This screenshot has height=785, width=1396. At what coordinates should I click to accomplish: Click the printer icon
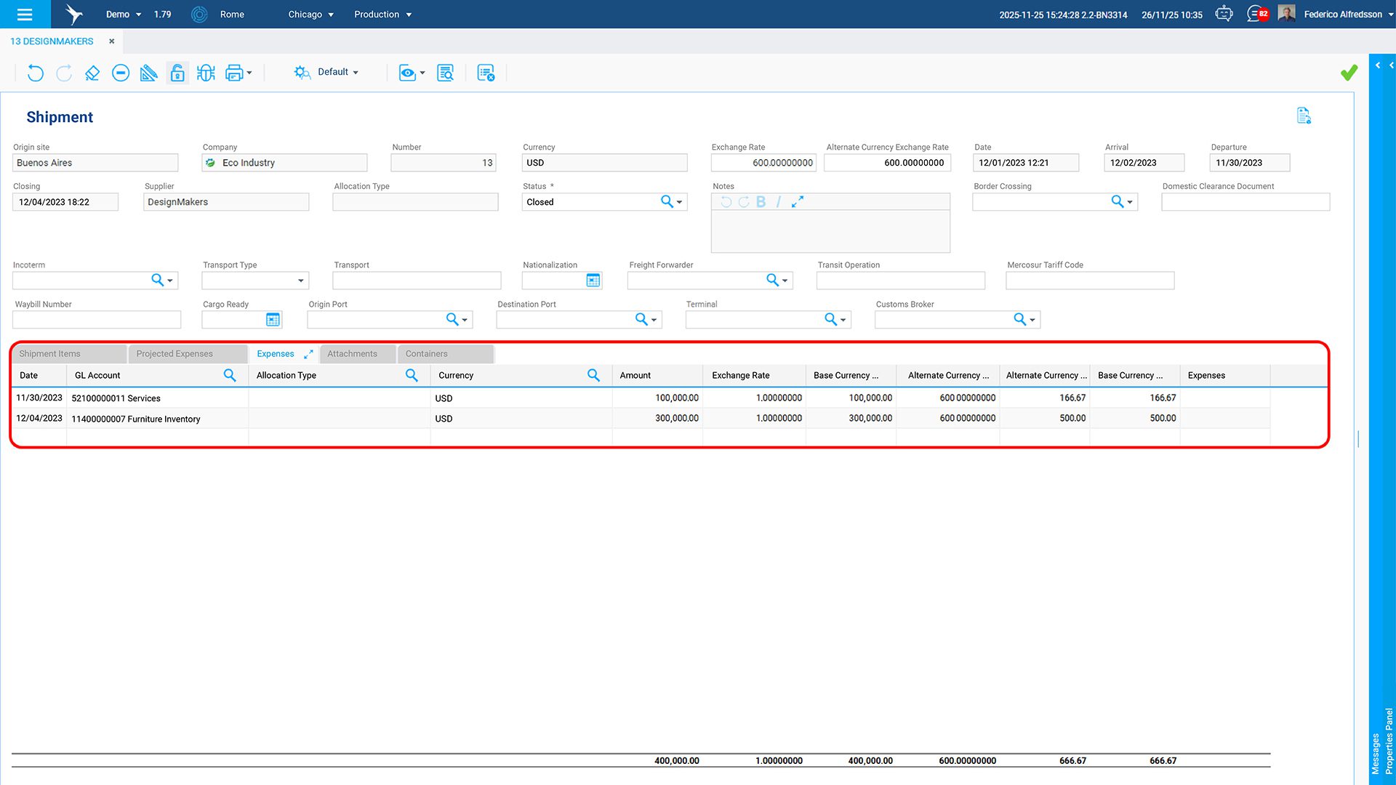(234, 73)
